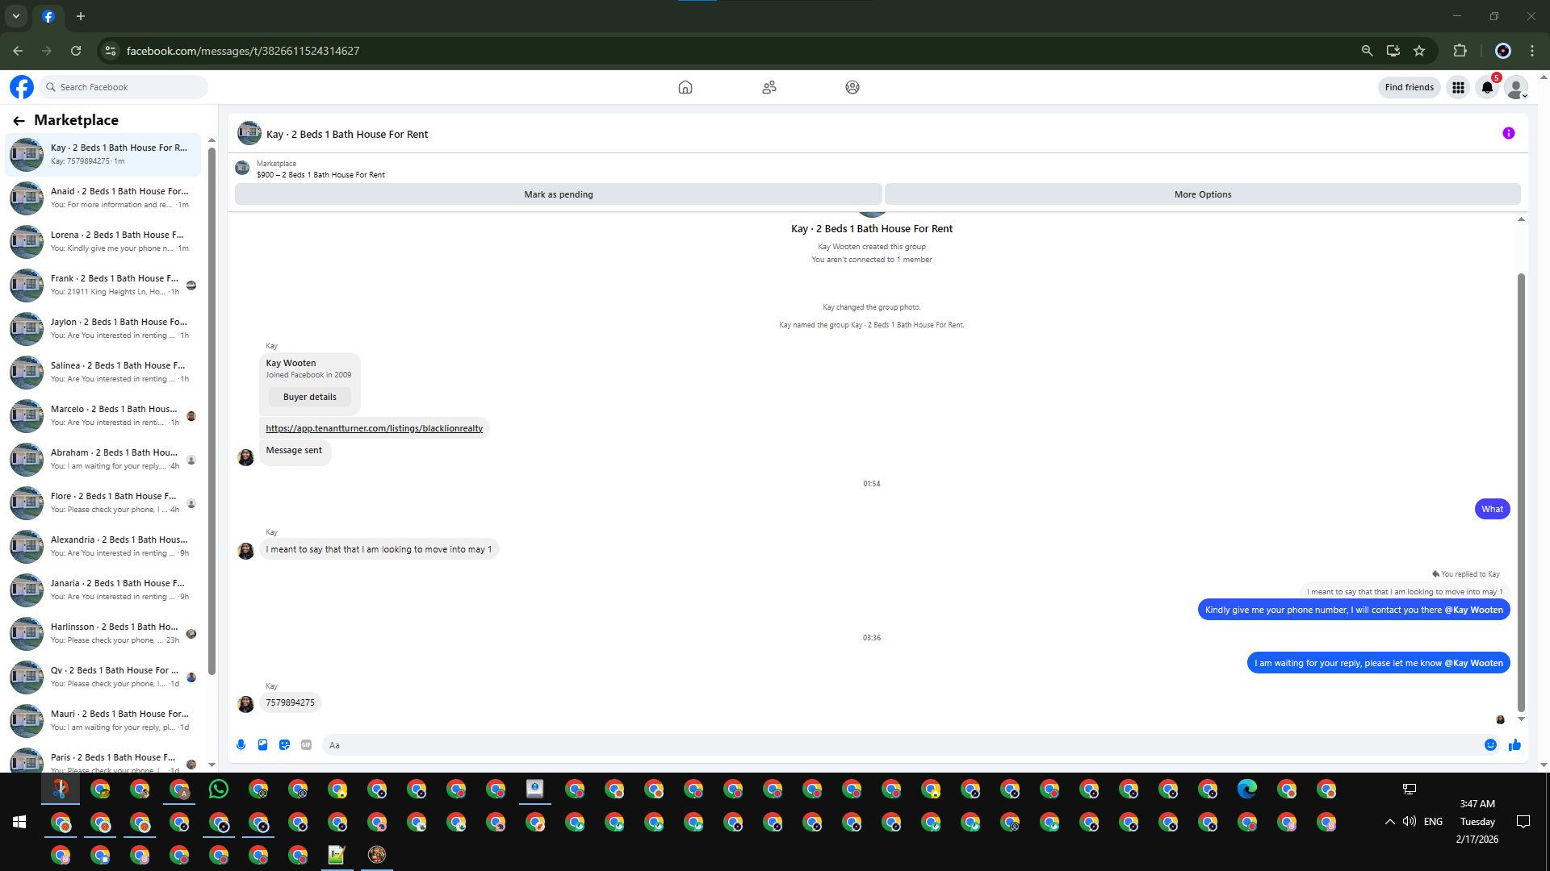Viewport: 1550px width, 871px height.
Task: Open the Windows Start menu
Action: [x=20, y=822]
